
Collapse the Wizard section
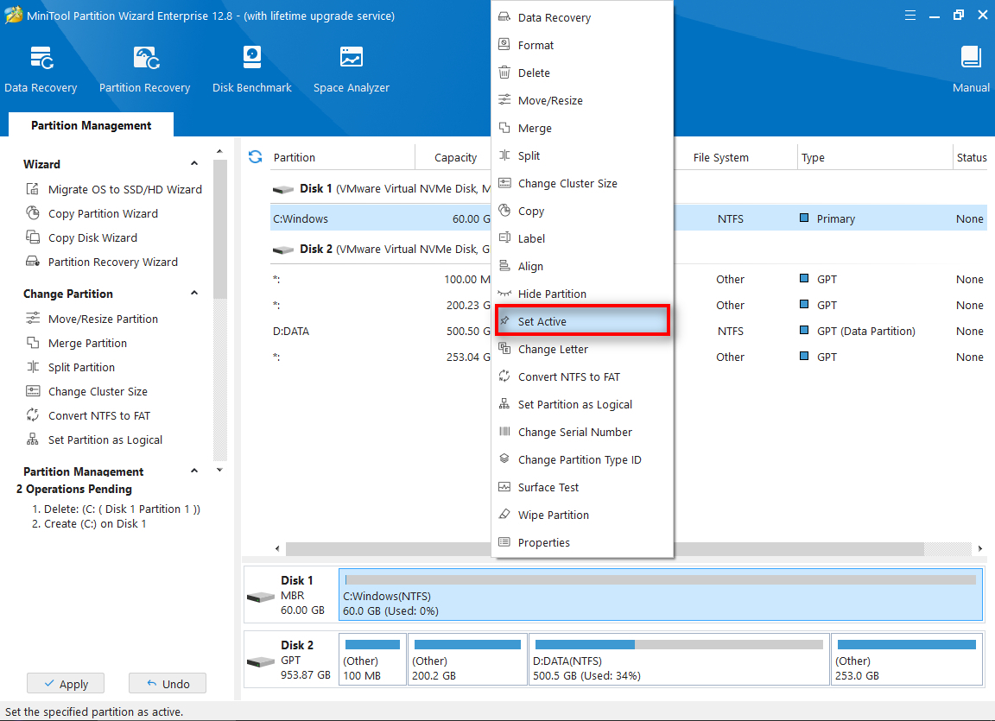pyautogui.click(x=194, y=164)
